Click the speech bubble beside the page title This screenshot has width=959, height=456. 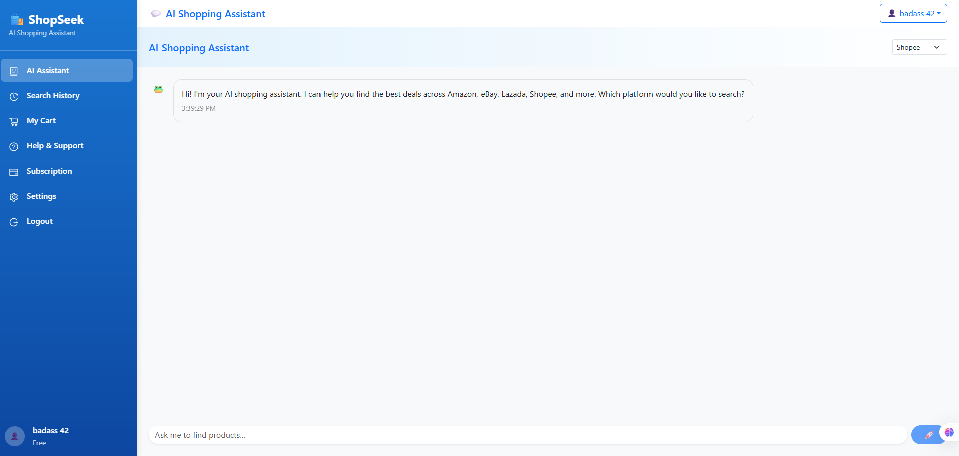pos(156,13)
